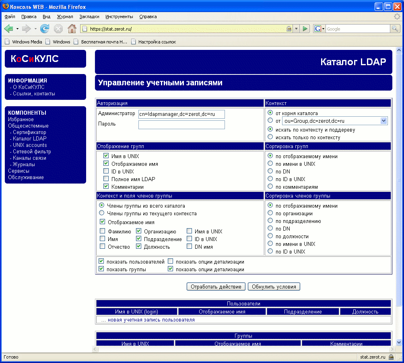The width and height of the screenshot is (404, 363).
Task: Select искать только по контексту radio
Action: 270,137
